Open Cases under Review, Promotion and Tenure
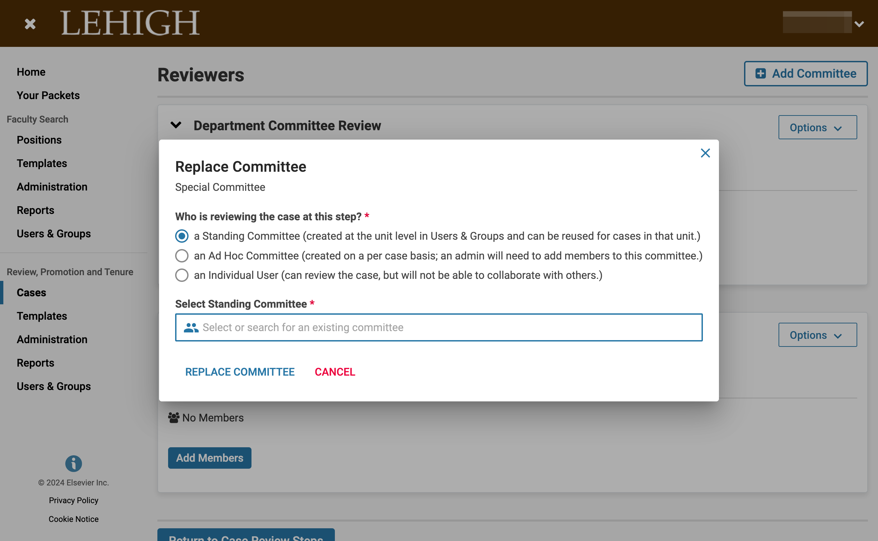Screen dimensions: 878x541 coord(31,293)
